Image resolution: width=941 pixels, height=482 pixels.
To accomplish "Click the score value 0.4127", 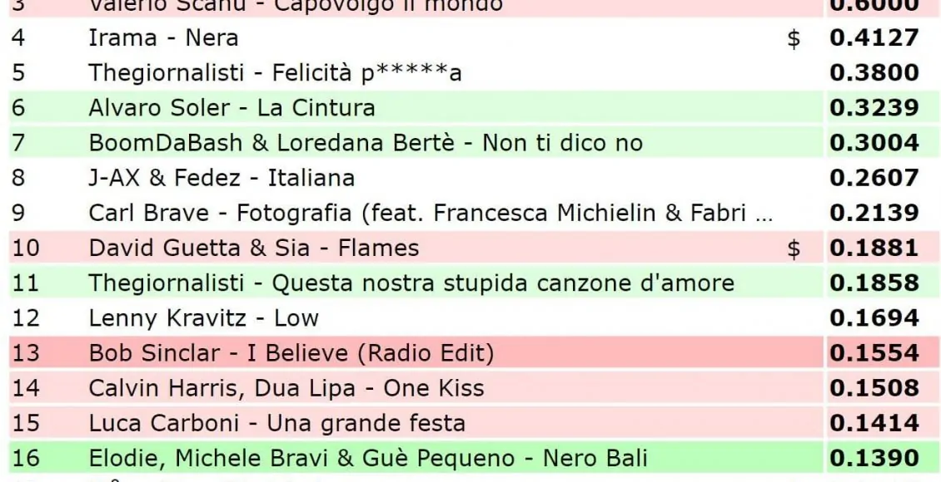I will pos(874,38).
